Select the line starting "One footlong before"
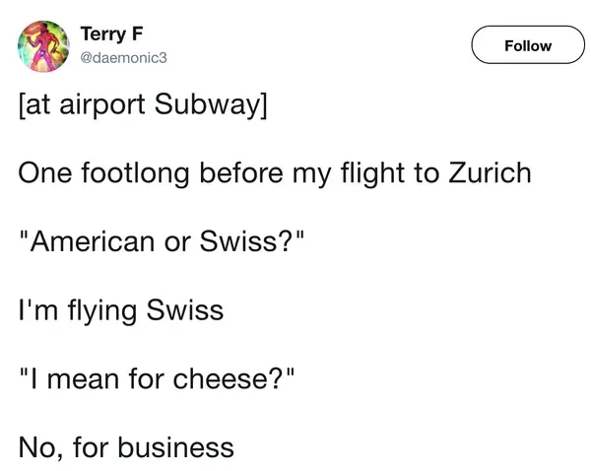This screenshot has height=471, width=591. coord(275,174)
